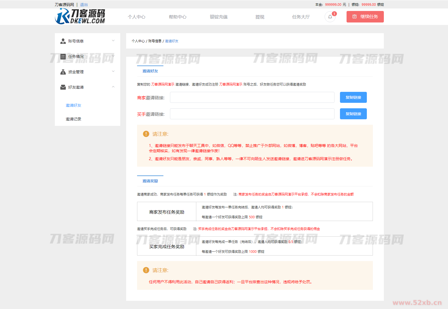Click the red notification badge

pyautogui.click(x=334, y=14)
